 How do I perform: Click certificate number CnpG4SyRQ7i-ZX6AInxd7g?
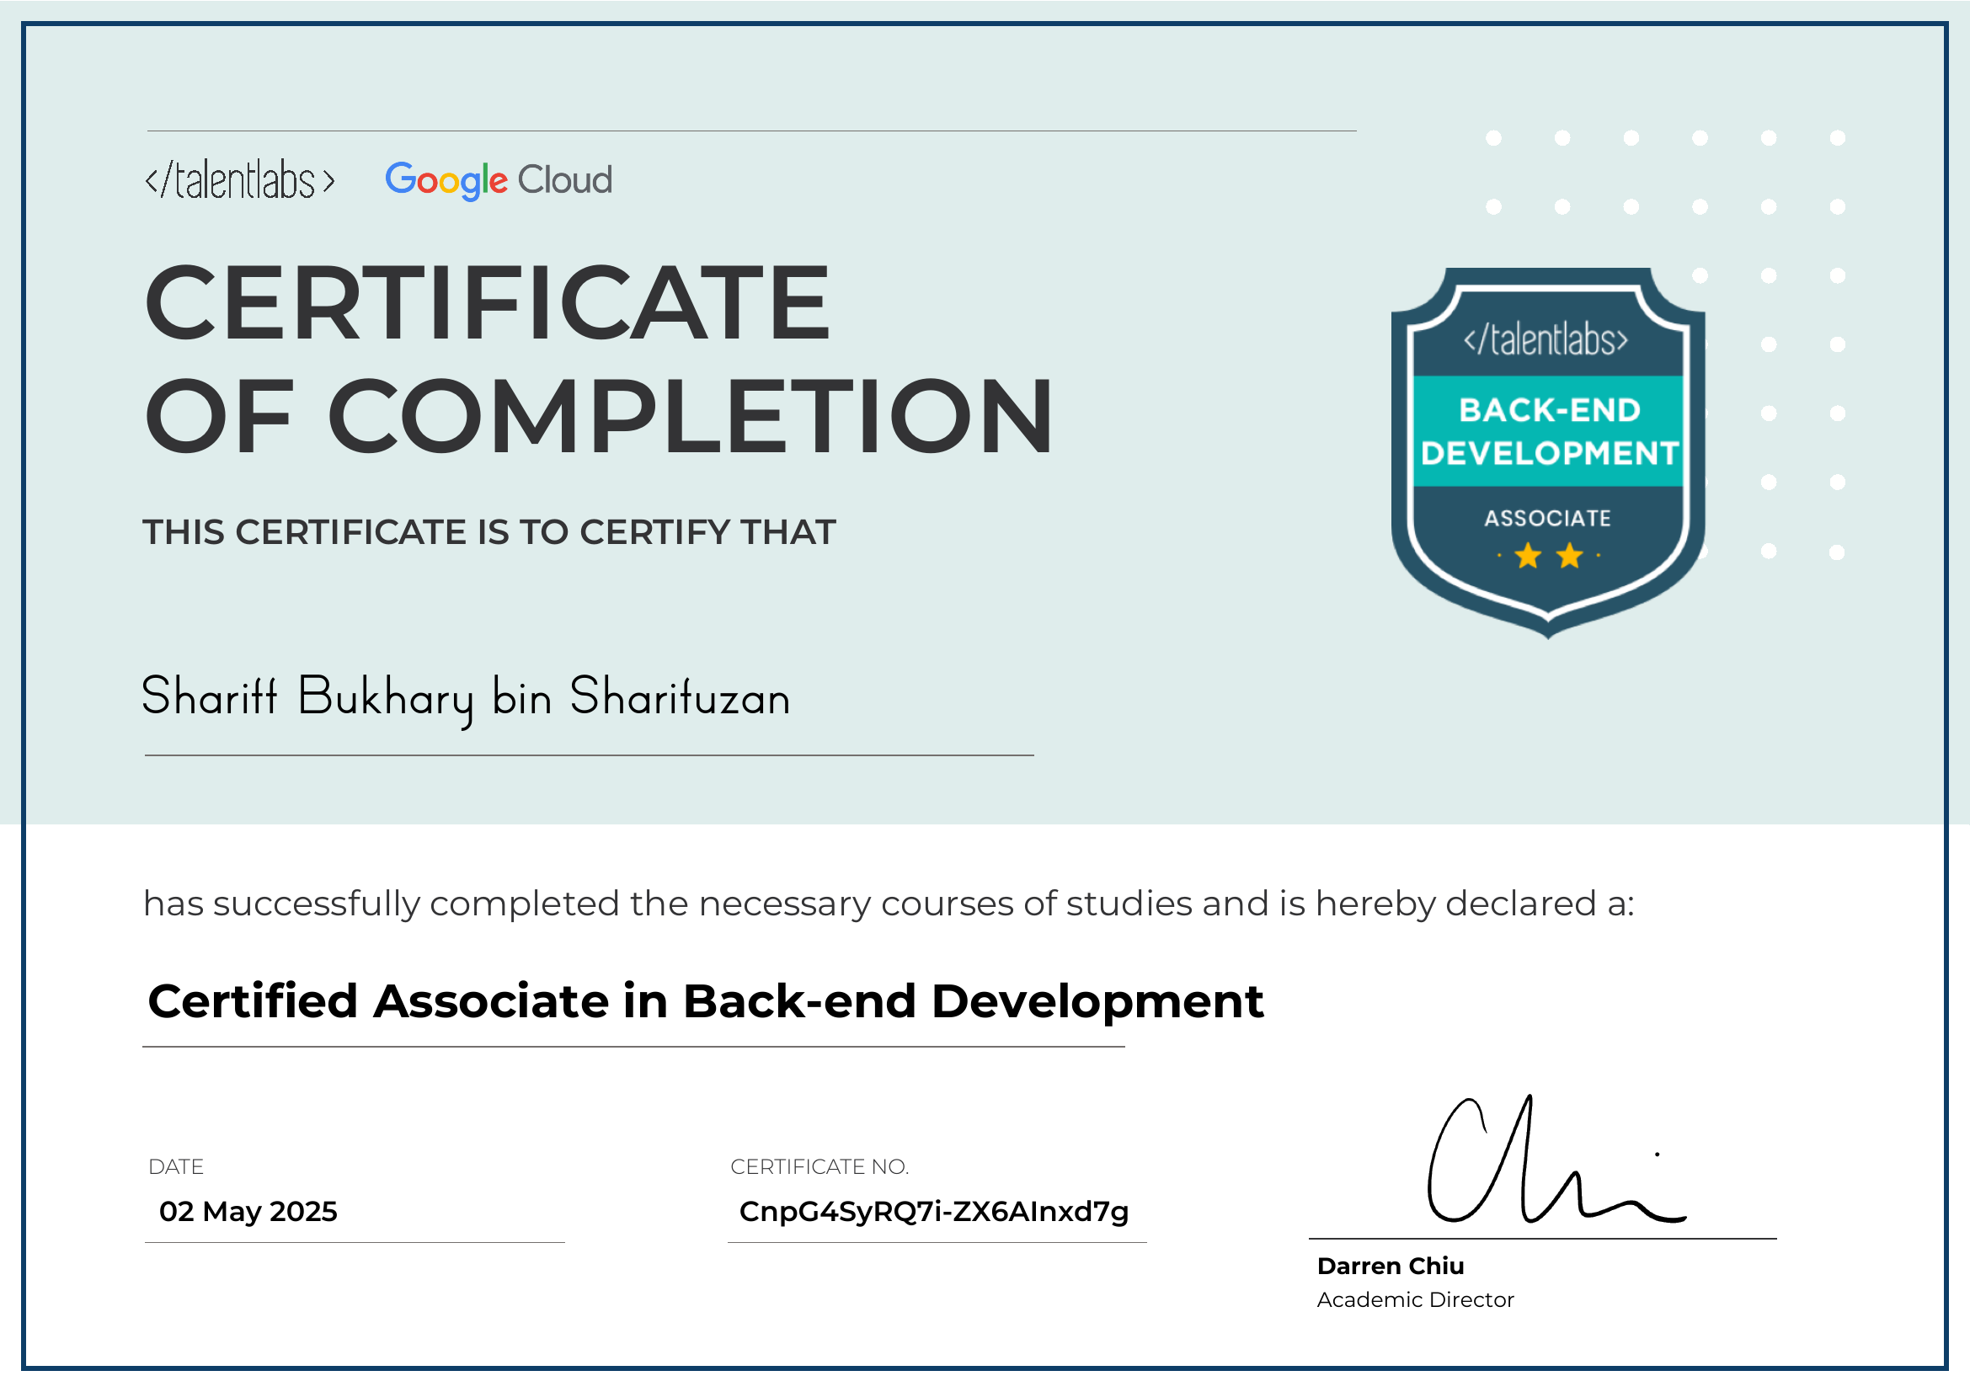click(933, 1211)
